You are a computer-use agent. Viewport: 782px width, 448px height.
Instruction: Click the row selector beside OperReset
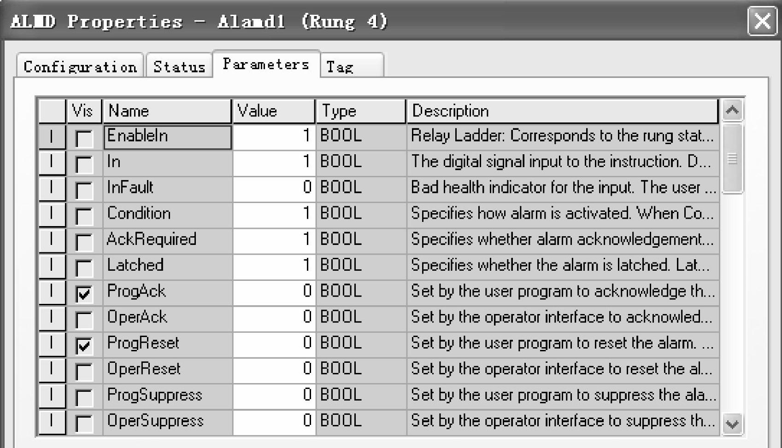pyautogui.click(x=52, y=369)
